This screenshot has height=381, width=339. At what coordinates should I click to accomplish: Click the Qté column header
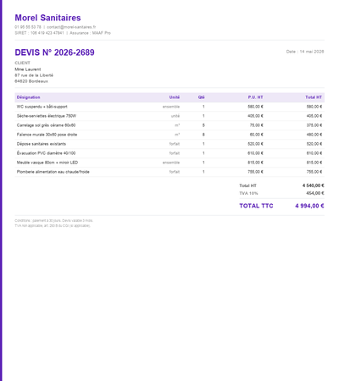[x=201, y=97]
